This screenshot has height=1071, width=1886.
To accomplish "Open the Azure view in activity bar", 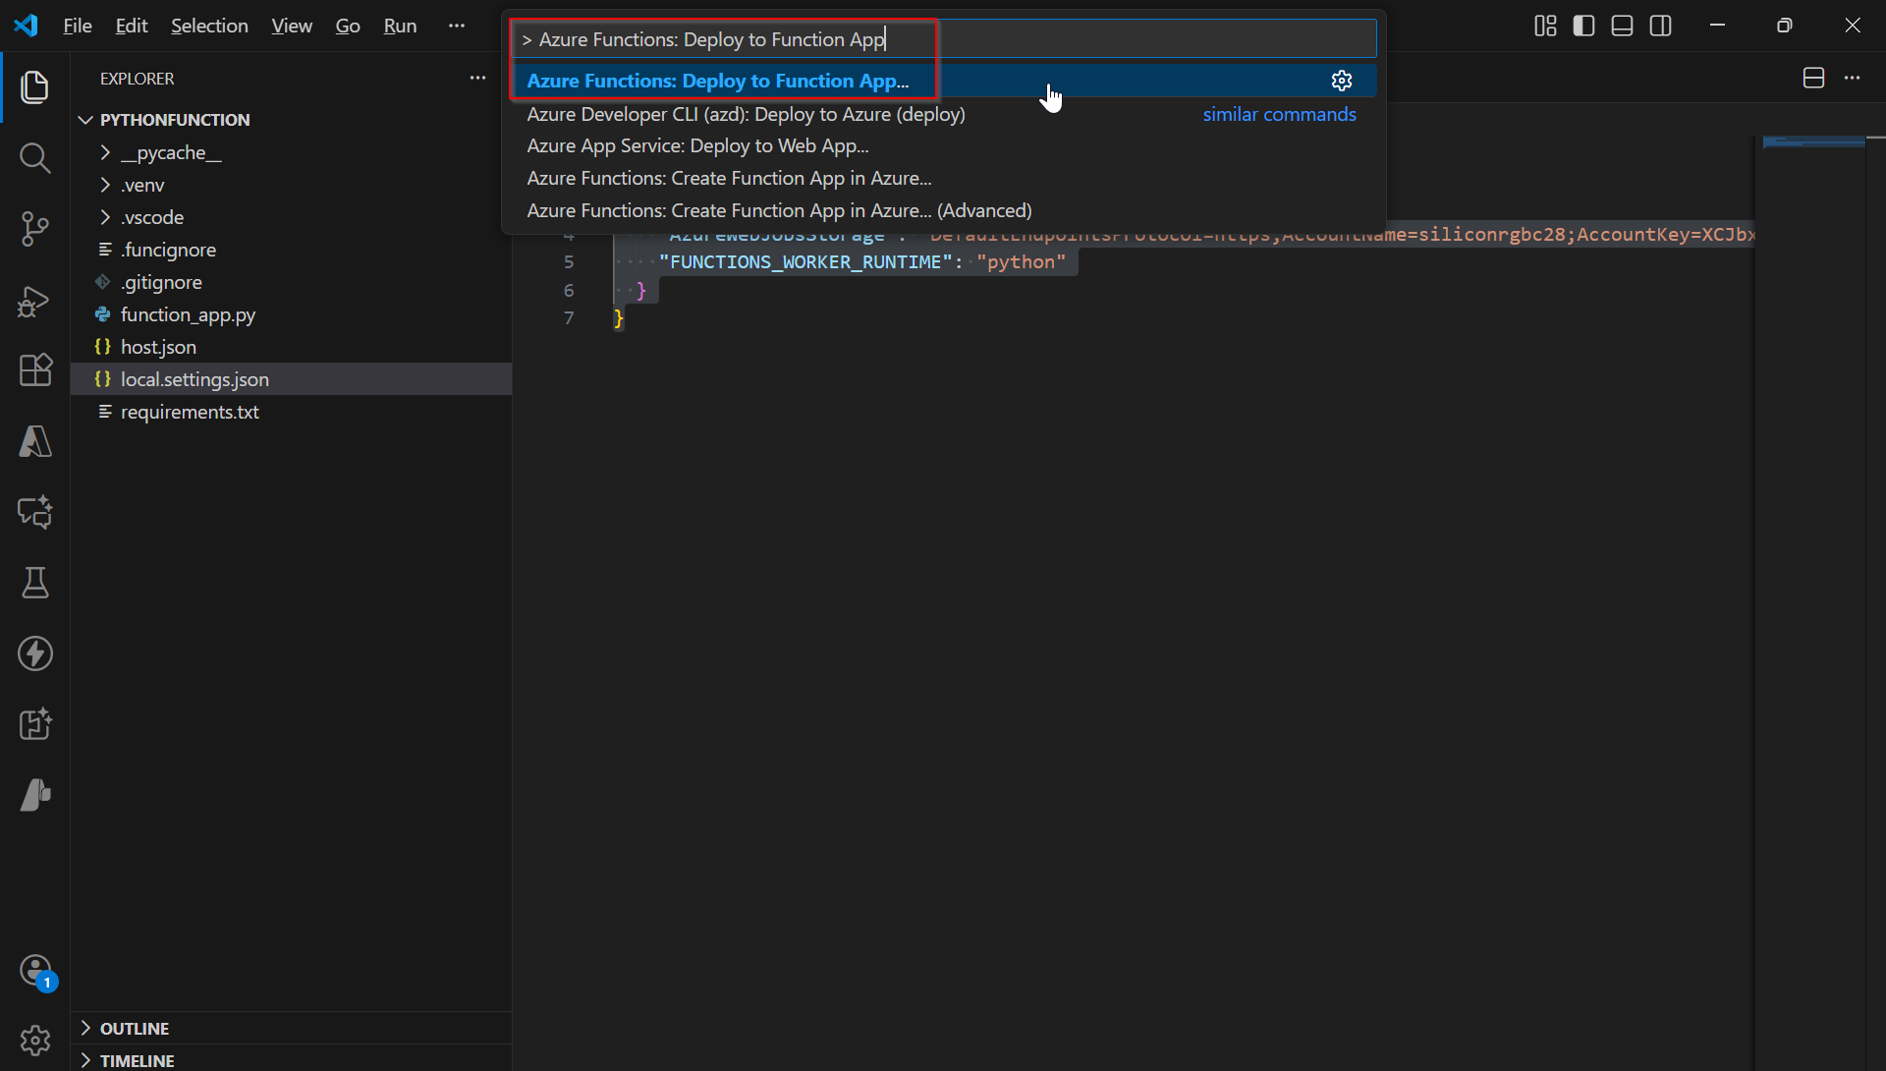I will (35, 441).
